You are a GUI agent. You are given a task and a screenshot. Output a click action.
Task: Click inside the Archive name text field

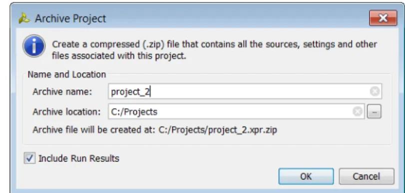[x=245, y=91]
